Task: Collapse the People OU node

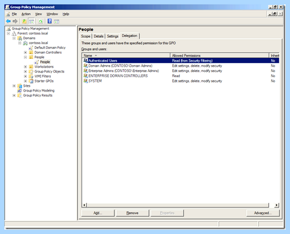Action: point(26,57)
